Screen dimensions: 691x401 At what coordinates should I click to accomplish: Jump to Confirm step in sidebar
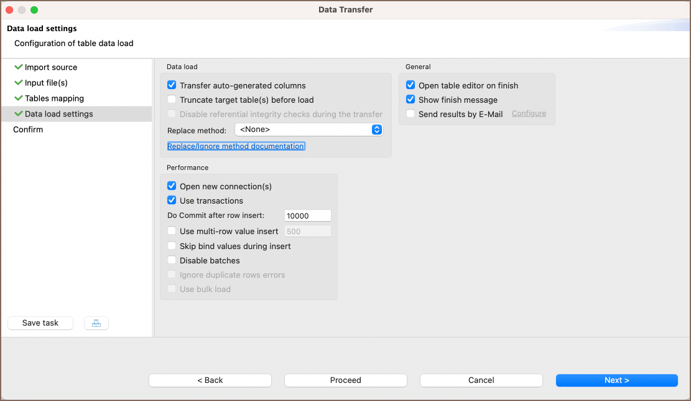(28, 130)
